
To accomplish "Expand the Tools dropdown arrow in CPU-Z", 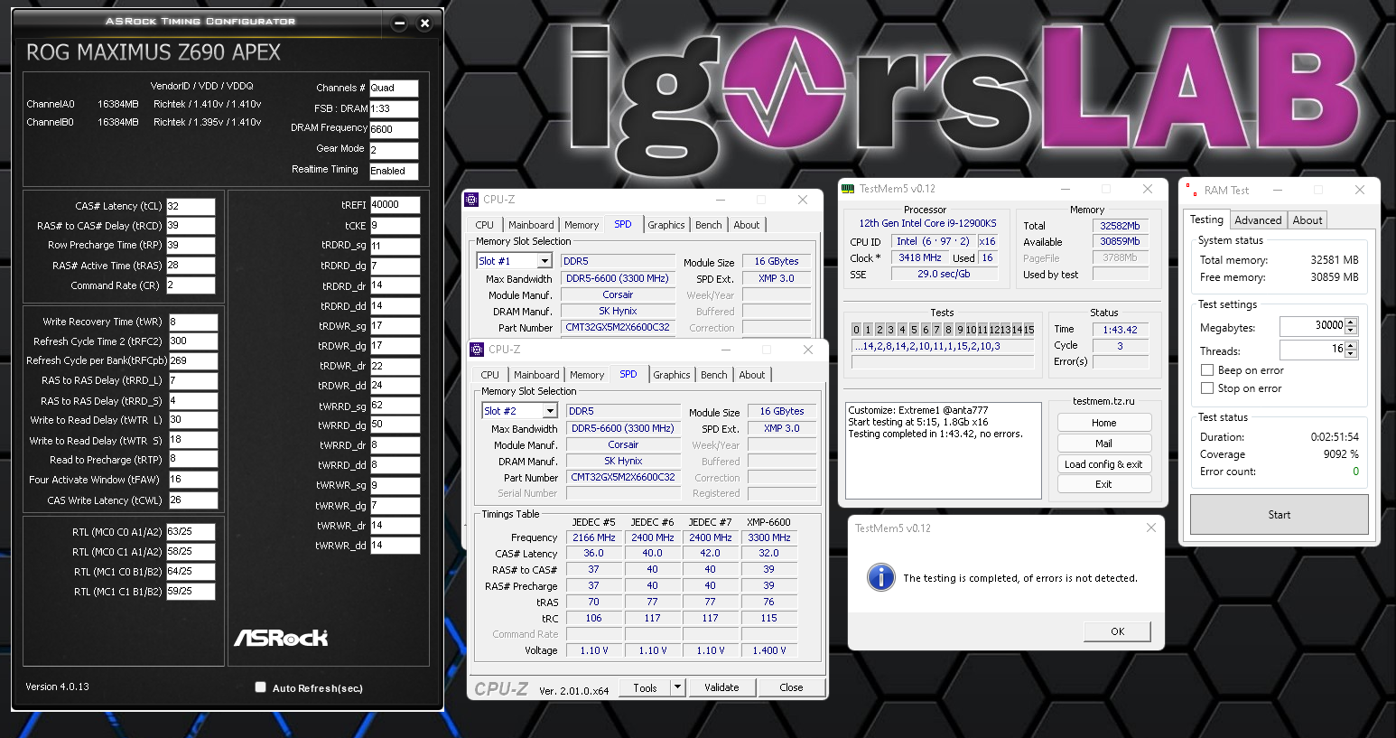I will pos(677,687).
